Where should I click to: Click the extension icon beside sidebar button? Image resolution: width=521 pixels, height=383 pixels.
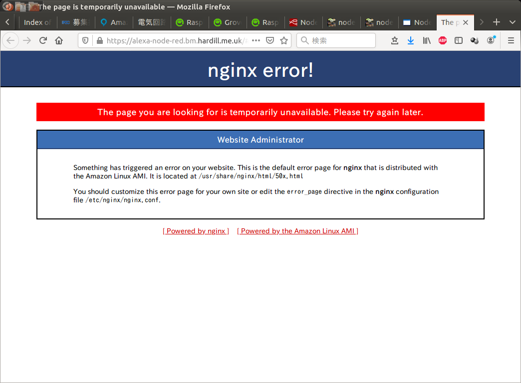(x=475, y=40)
